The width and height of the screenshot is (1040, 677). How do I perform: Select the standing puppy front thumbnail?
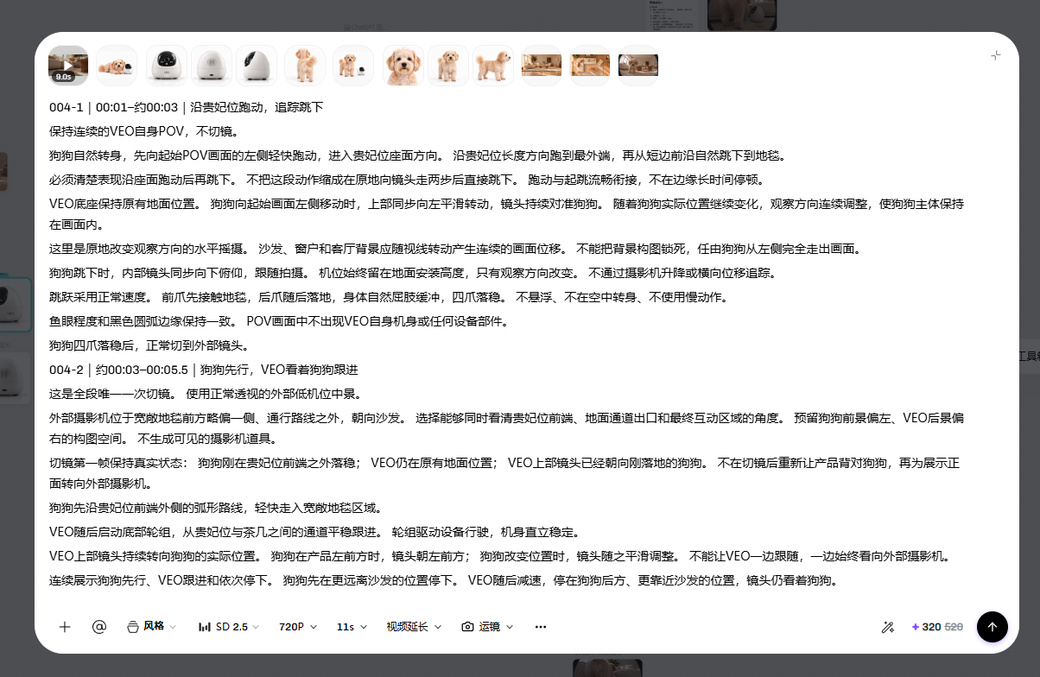[x=448, y=65]
